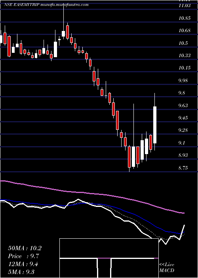Viewport: 198px width, 278px height.
Task: Select the latest tall white candlestick
Action: pyautogui.click(x=155, y=125)
